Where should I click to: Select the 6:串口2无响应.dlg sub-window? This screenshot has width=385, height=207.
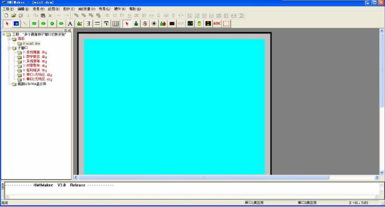click(37, 79)
